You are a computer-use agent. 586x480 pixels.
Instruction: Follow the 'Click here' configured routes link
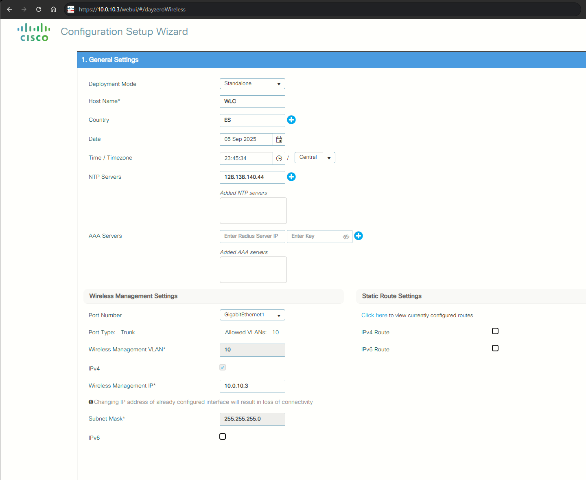click(374, 315)
